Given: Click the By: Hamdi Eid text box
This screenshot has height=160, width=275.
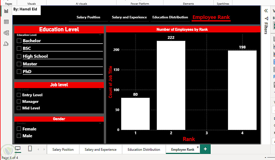Looking at the screenshot, I should pyautogui.click(x=26, y=10).
